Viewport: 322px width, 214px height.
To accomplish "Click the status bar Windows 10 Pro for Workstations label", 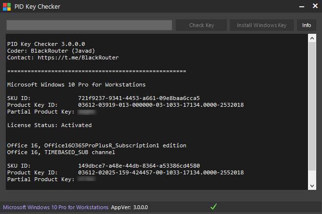I will pos(56,207).
